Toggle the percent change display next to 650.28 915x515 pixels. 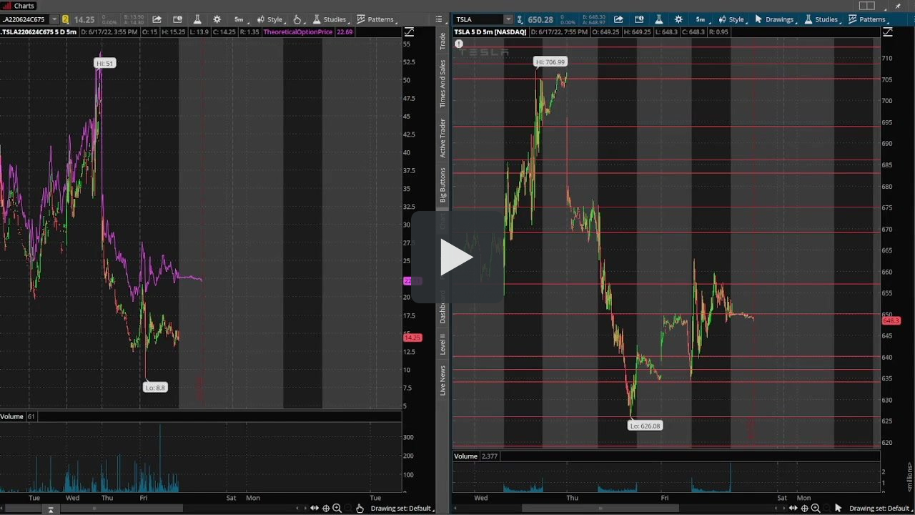click(x=568, y=20)
